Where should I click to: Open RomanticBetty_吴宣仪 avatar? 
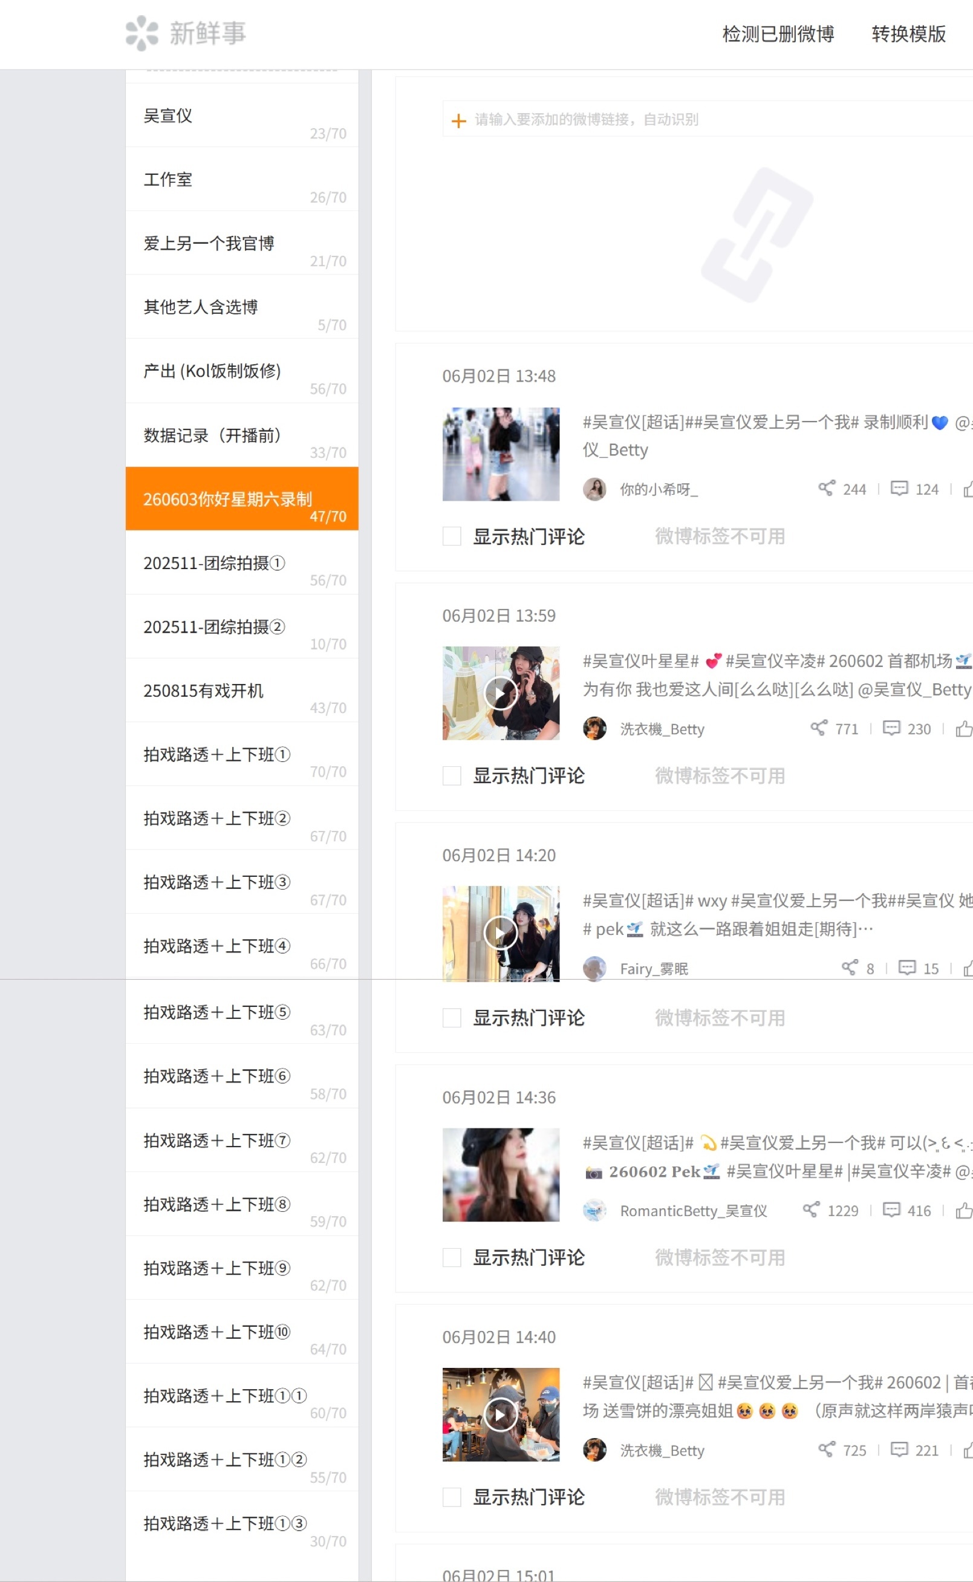click(x=594, y=1211)
